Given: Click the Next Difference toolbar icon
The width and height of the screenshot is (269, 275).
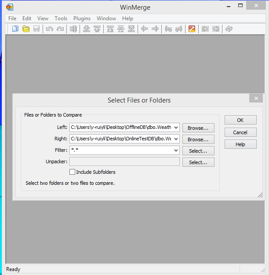Looking at the screenshot, I should coord(86,29).
